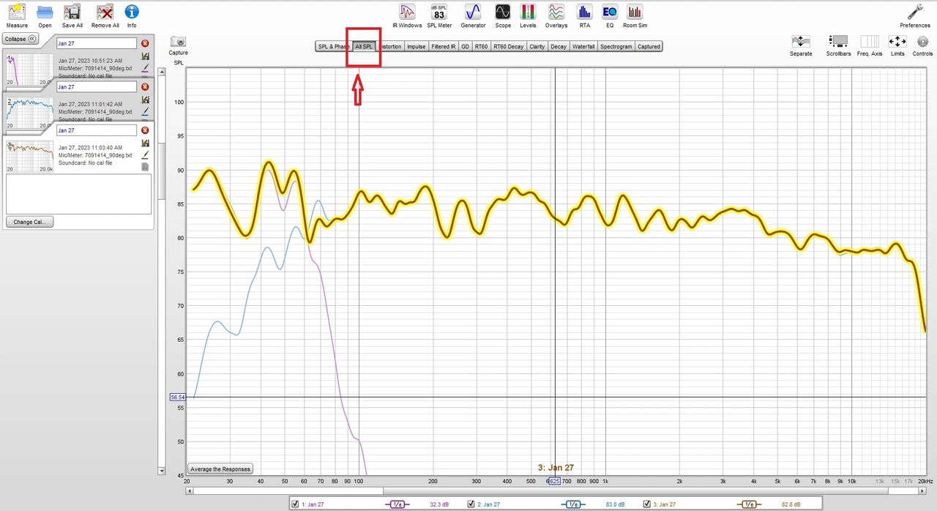Open the IR window icon for measurement 2
The height and width of the screenshot is (511, 937).
[145, 100]
